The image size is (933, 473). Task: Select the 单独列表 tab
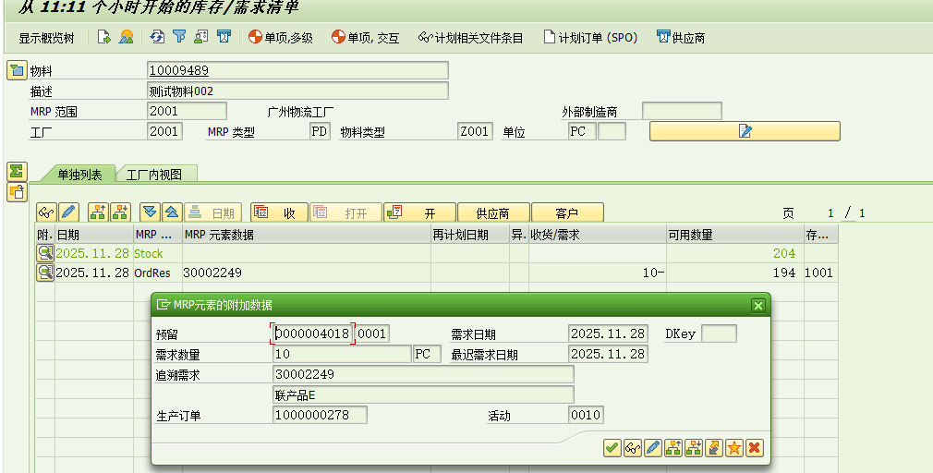(x=79, y=175)
